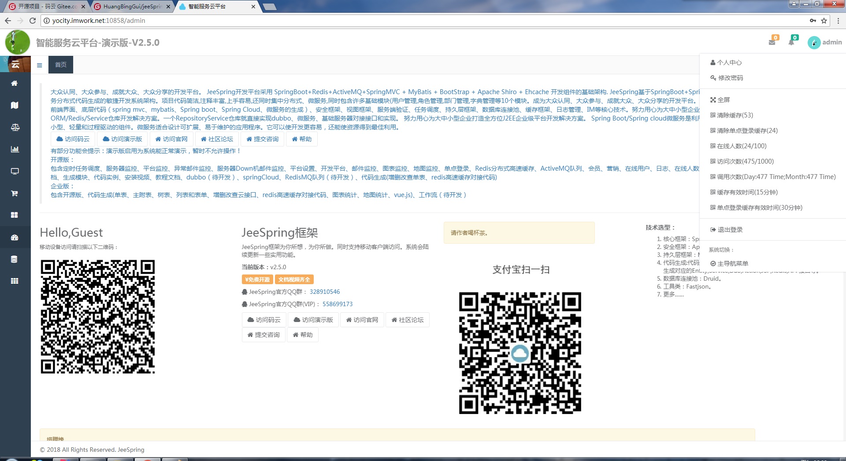This screenshot has width=846, height=461.
Task: Select 全屏 menu entry
Action: 720,100
